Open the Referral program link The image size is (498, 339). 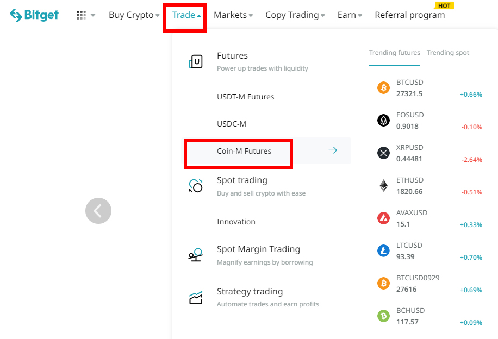pos(410,15)
